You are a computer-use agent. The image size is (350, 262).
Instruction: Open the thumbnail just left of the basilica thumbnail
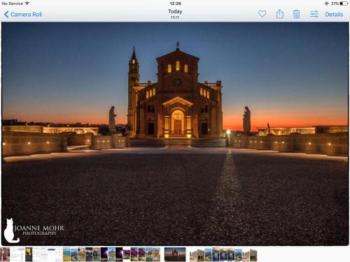[x=157, y=254]
